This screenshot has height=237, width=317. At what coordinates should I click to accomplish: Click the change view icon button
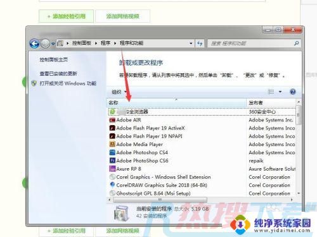[271, 92]
